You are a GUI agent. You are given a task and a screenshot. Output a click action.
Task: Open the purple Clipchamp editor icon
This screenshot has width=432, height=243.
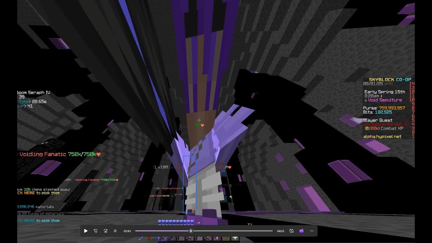pos(301,231)
